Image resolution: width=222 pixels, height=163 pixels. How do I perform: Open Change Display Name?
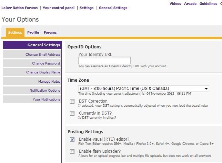pyautogui.click(x=32, y=72)
